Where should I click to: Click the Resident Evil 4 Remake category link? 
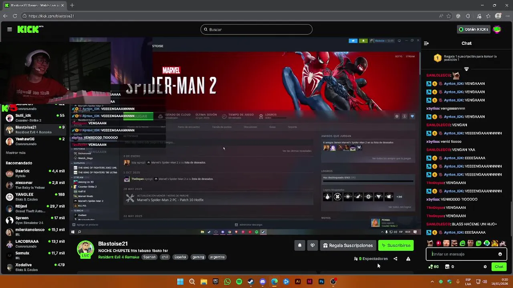tap(119, 257)
